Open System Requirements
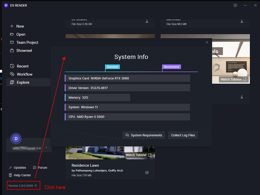Viewport: 260px width, 195px height. (143, 135)
